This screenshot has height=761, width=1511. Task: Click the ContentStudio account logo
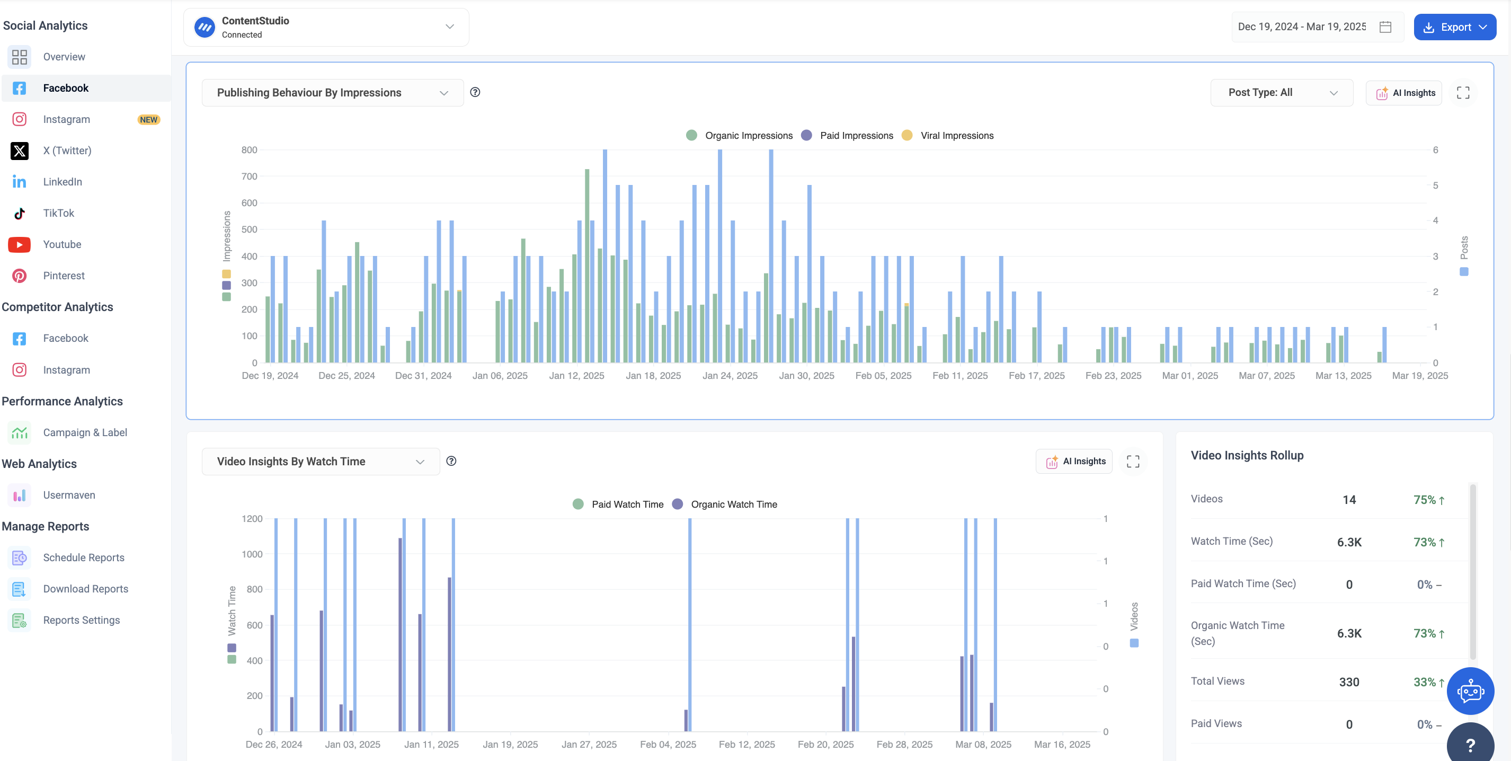(205, 27)
